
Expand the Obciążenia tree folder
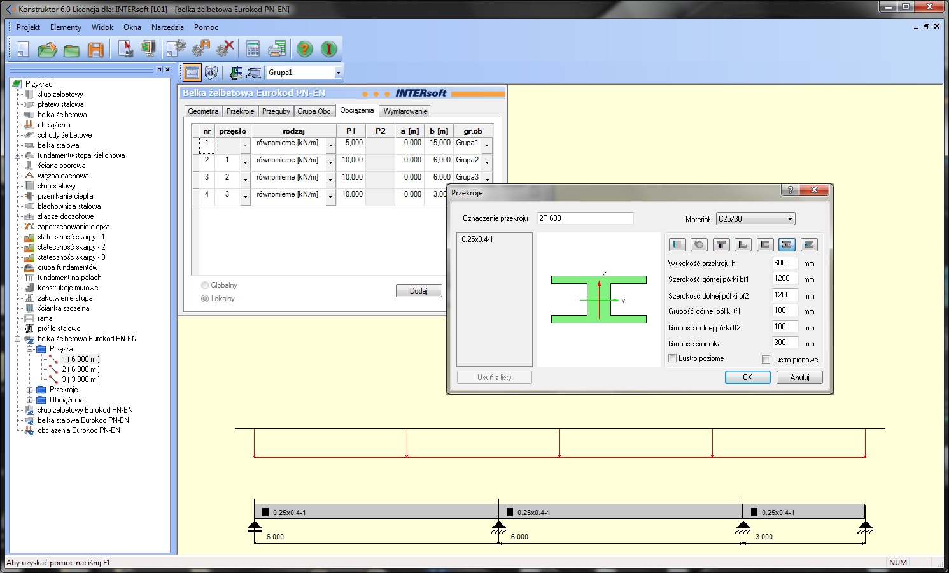point(29,400)
